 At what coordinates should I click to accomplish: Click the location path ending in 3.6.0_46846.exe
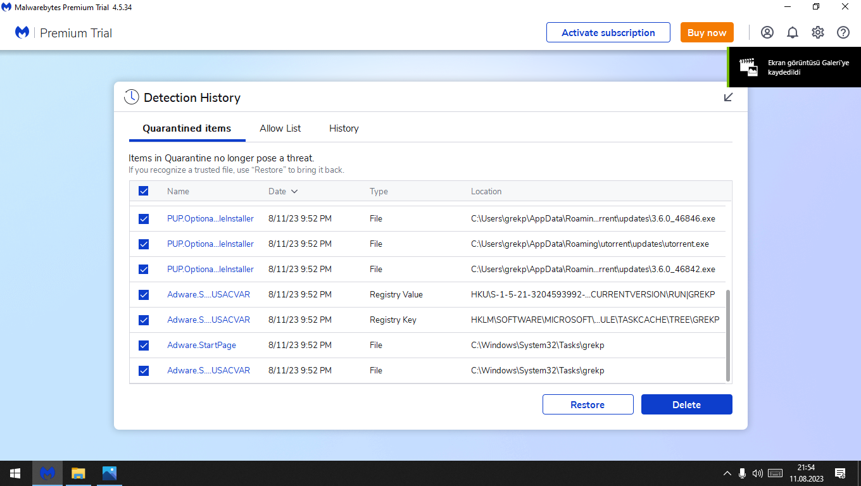[x=593, y=219]
